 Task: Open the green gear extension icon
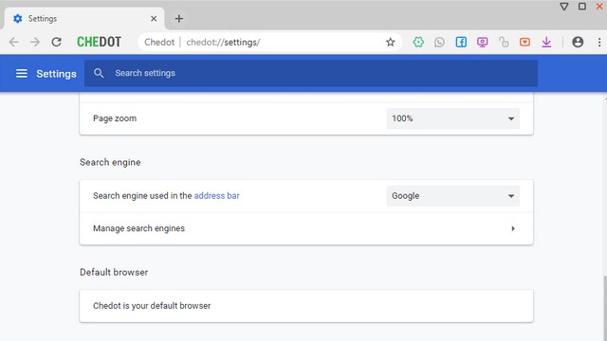pyautogui.click(x=418, y=42)
